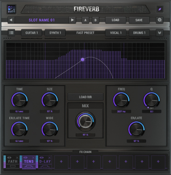Select the SYNTH 1 fast preset
Screen dimensions: 171x175
point(55,33)
